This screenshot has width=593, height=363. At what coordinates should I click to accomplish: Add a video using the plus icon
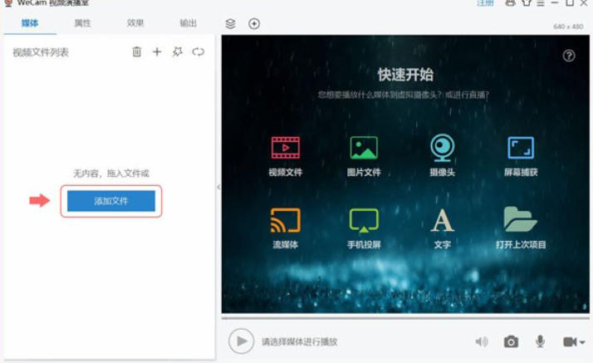(x=157, y=52)
